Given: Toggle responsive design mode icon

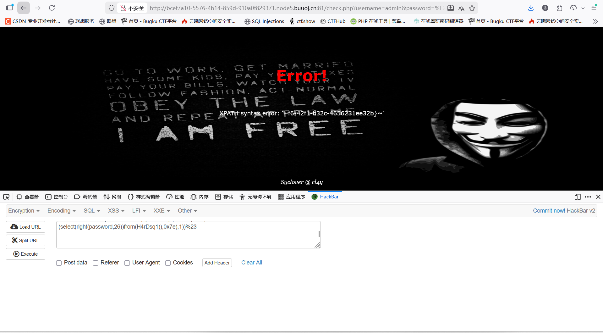Looking at the screenshot, I should click(577, 197).
